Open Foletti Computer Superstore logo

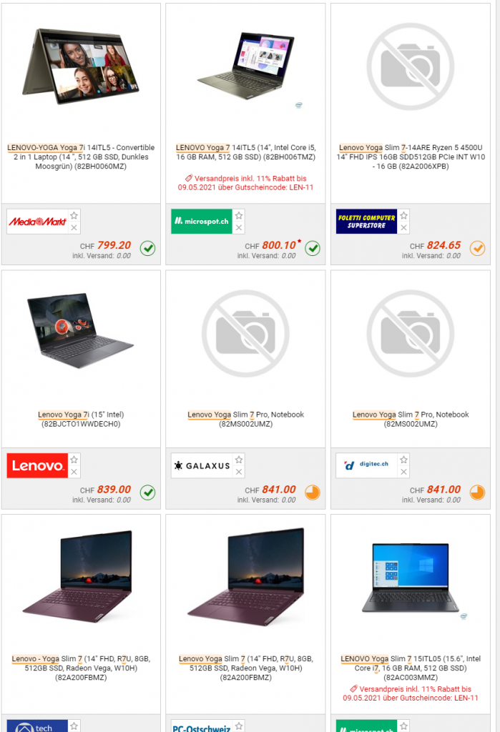pos(367,222)
